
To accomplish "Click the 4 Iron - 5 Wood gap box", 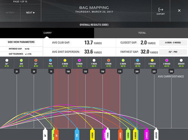I will (173, 43).
